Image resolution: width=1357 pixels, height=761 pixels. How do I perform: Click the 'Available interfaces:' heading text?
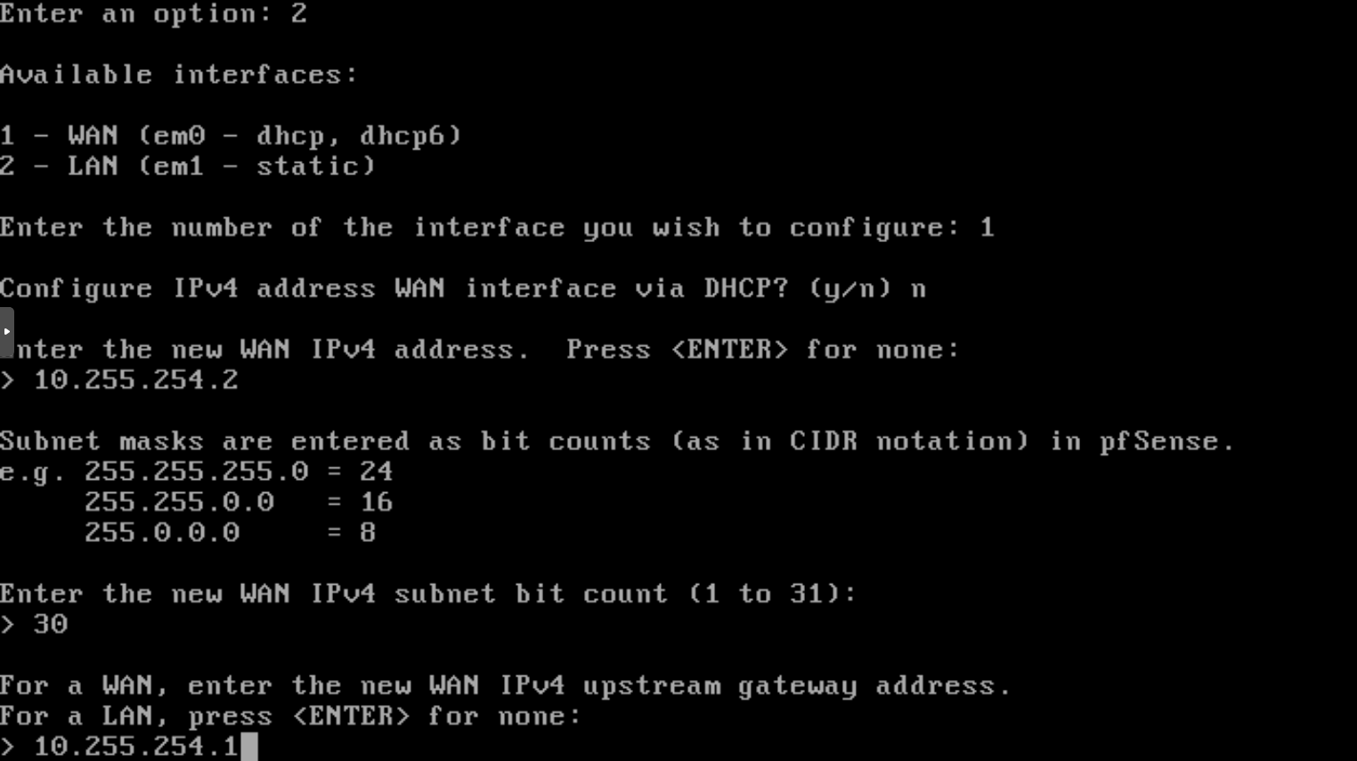point(179,75)
